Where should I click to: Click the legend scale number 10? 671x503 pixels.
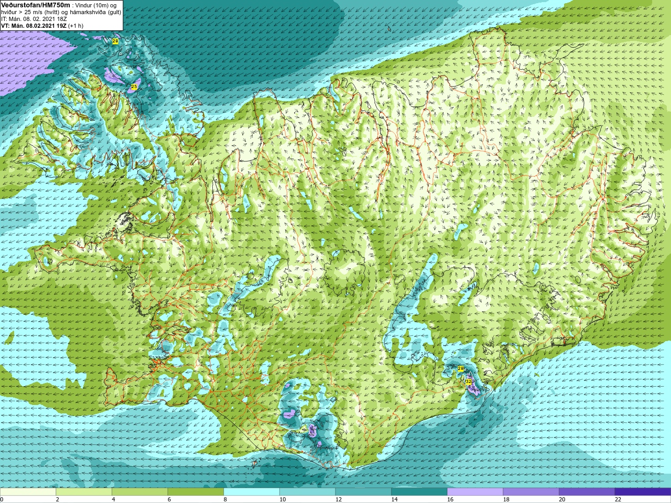pos(283,499)
